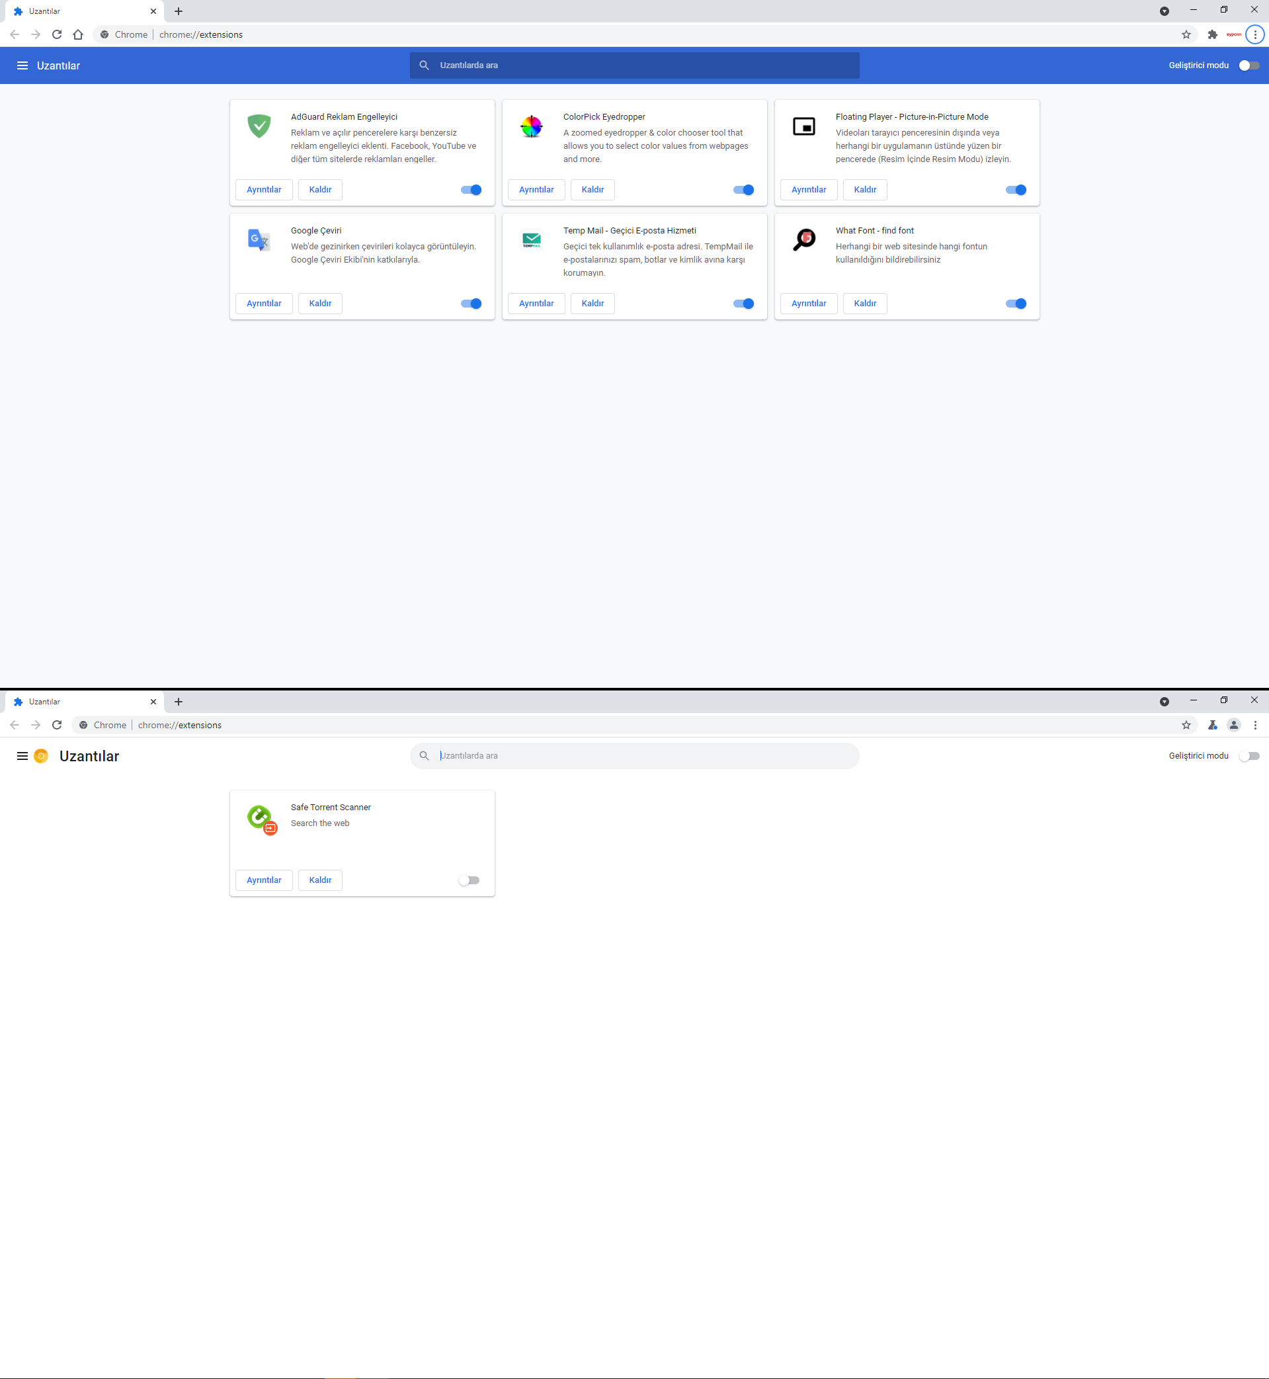Open Ayrıntılar for Google Çeviri
This screenshot has height=1379, width=1269.
tap(264, 304)
